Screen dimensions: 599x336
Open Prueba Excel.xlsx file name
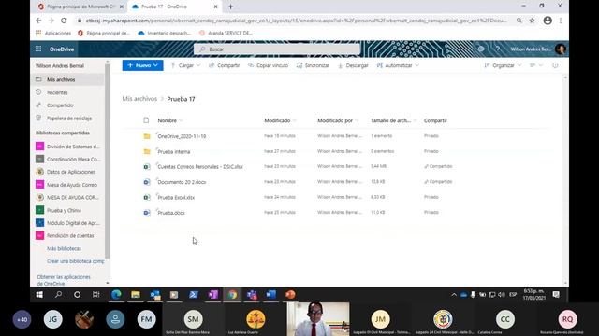click(x=176, y=197)
